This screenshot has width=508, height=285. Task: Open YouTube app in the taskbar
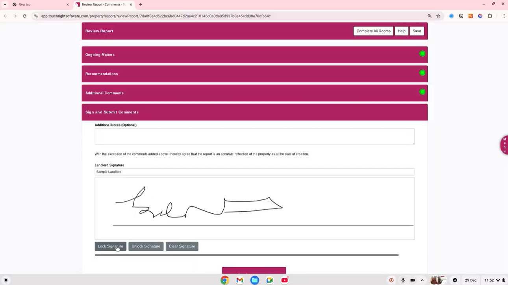point(284,280)
